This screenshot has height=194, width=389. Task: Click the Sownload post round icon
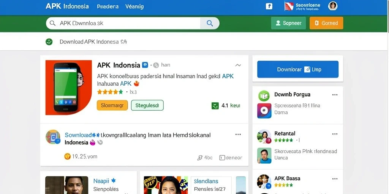(x=53, y=137)
